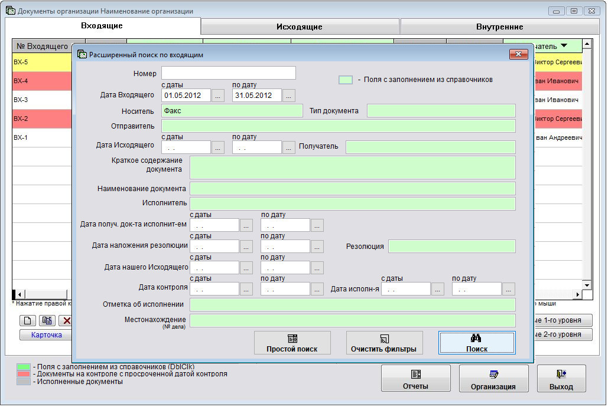Open Дата исполн-я end date picker
Image resolution: width=608 pixels, height=407 pixels.
[x=508, y=289]
